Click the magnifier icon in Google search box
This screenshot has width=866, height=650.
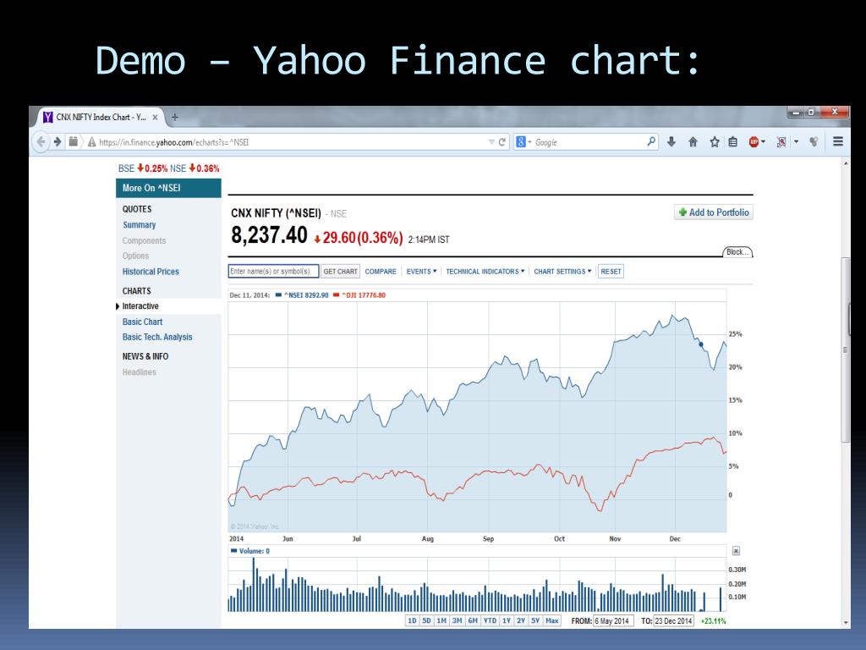click(x=651, y=141)
